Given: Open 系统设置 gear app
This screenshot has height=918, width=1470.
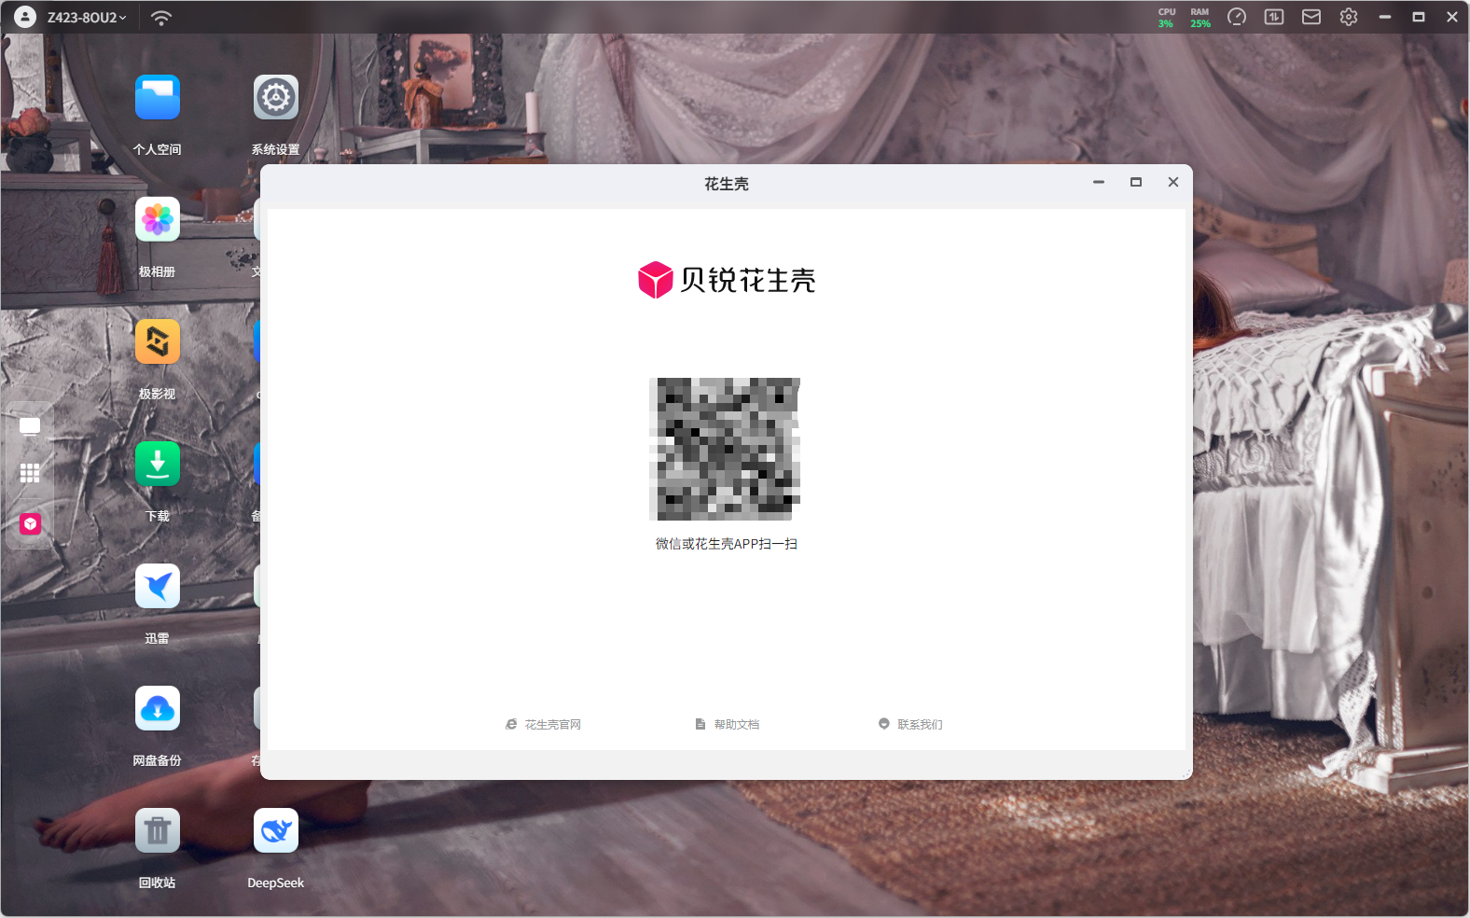Looking at the screenshot, I should (275, 98).
